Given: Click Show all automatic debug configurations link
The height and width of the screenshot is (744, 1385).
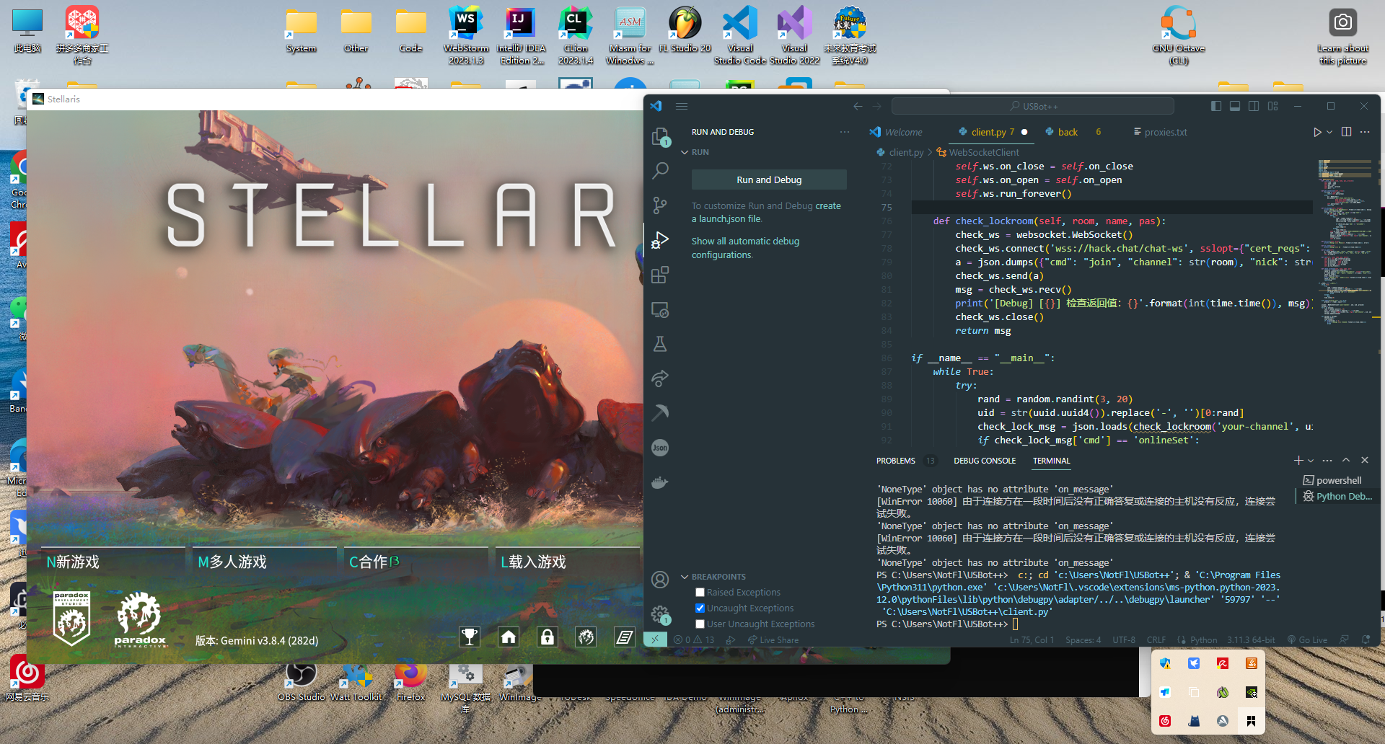Looking at the screenshot, I should [x=745, y=248].
